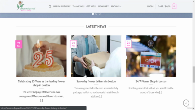Image resolution: width=195 pixels, height=110 pixels.
Task: Open the Happy Birthday menu
Action: [x=62, y=6]
